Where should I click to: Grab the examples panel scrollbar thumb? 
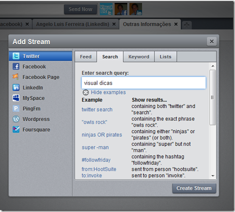pyautogui.click(x=213, y=97)
